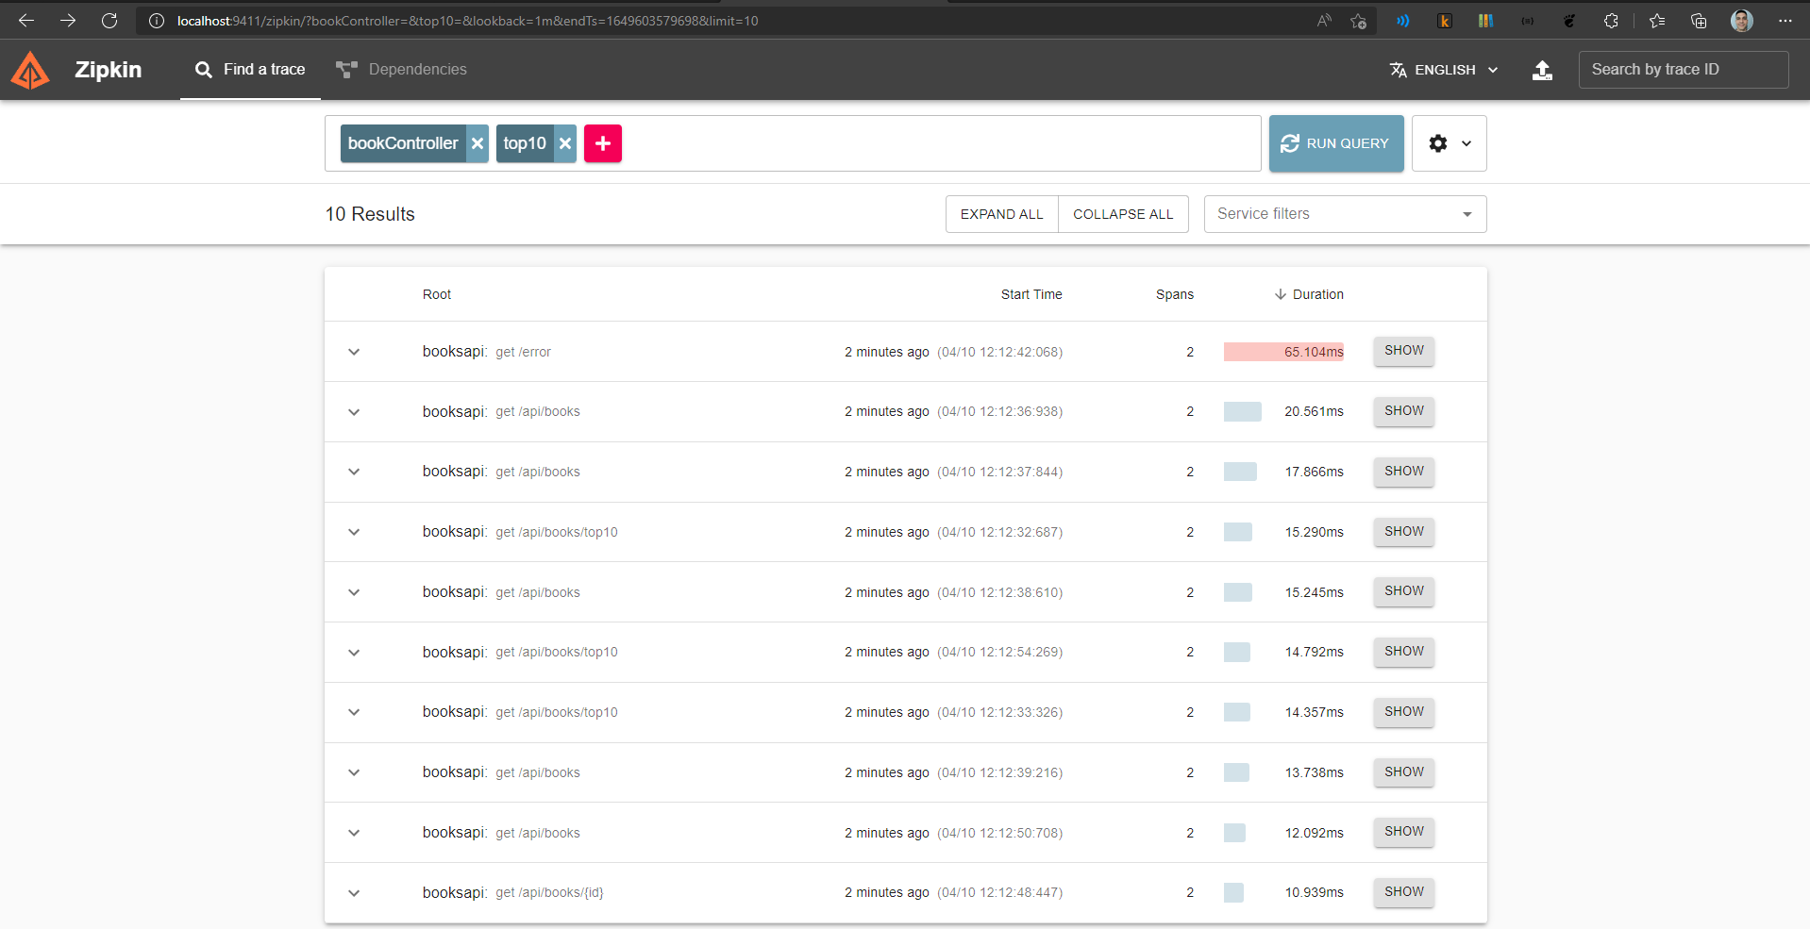The image size is (1810, 929).
Task: Expand the 14.357ms top10 trace row
Action: 354,712
